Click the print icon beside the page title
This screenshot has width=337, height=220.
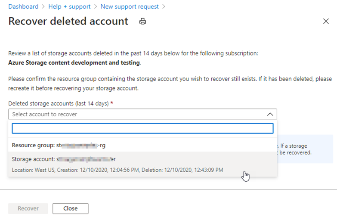142,22
